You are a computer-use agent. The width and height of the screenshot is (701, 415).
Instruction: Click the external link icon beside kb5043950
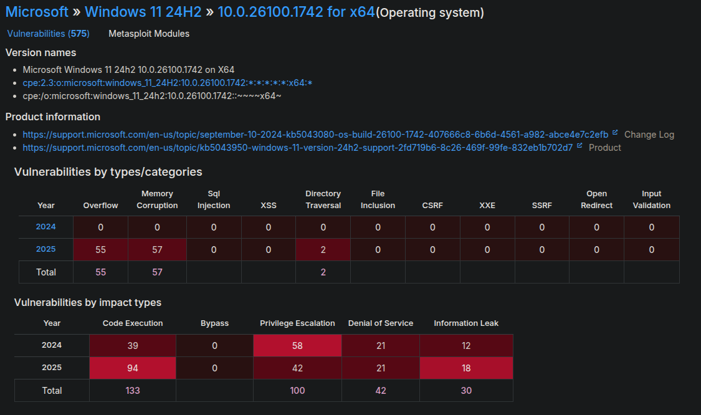579,146
